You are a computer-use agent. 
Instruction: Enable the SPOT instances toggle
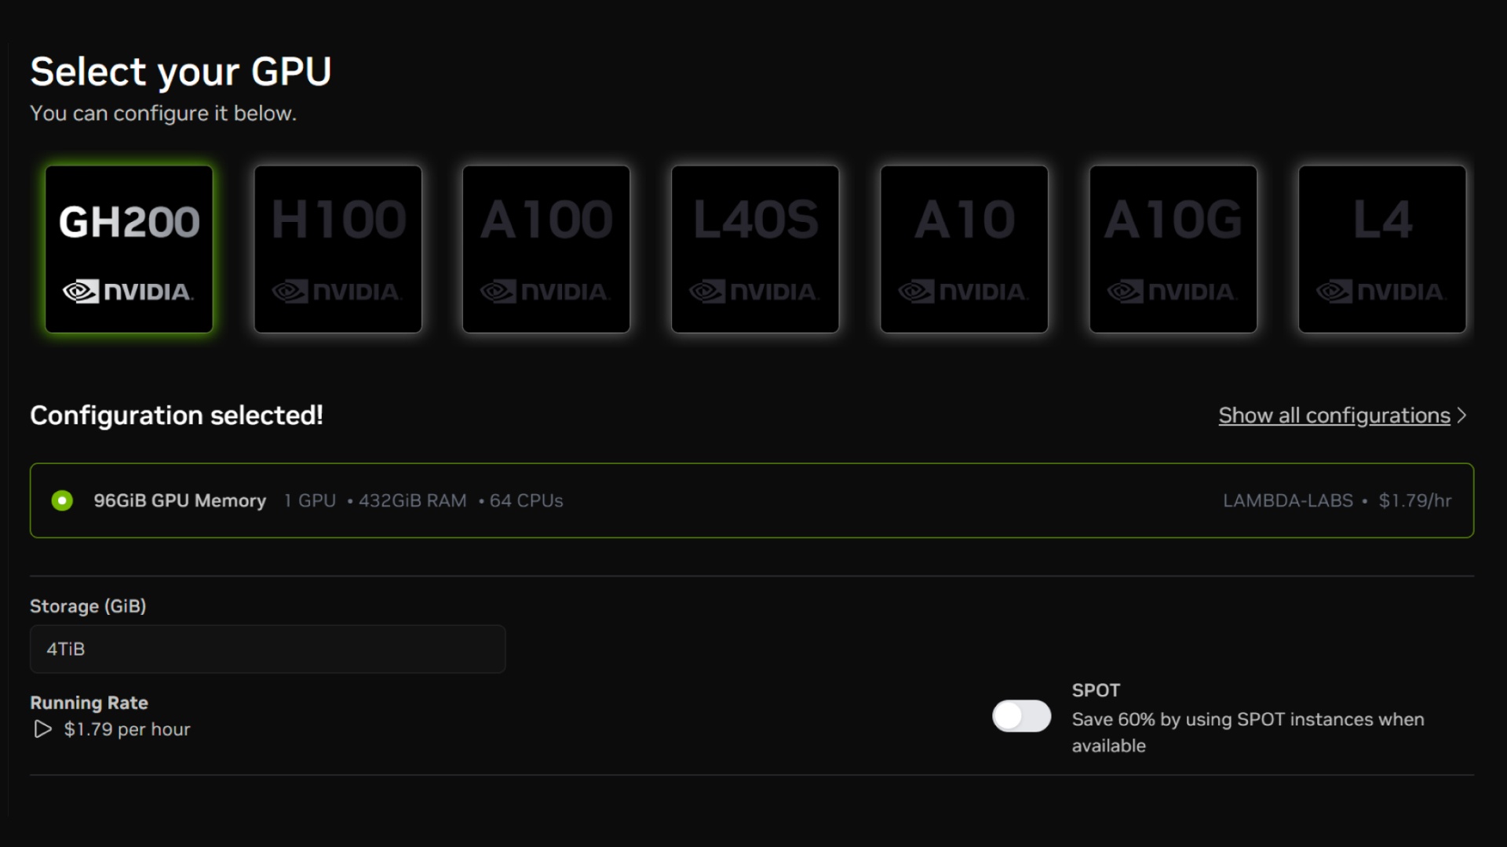(x=1021, y=716)
